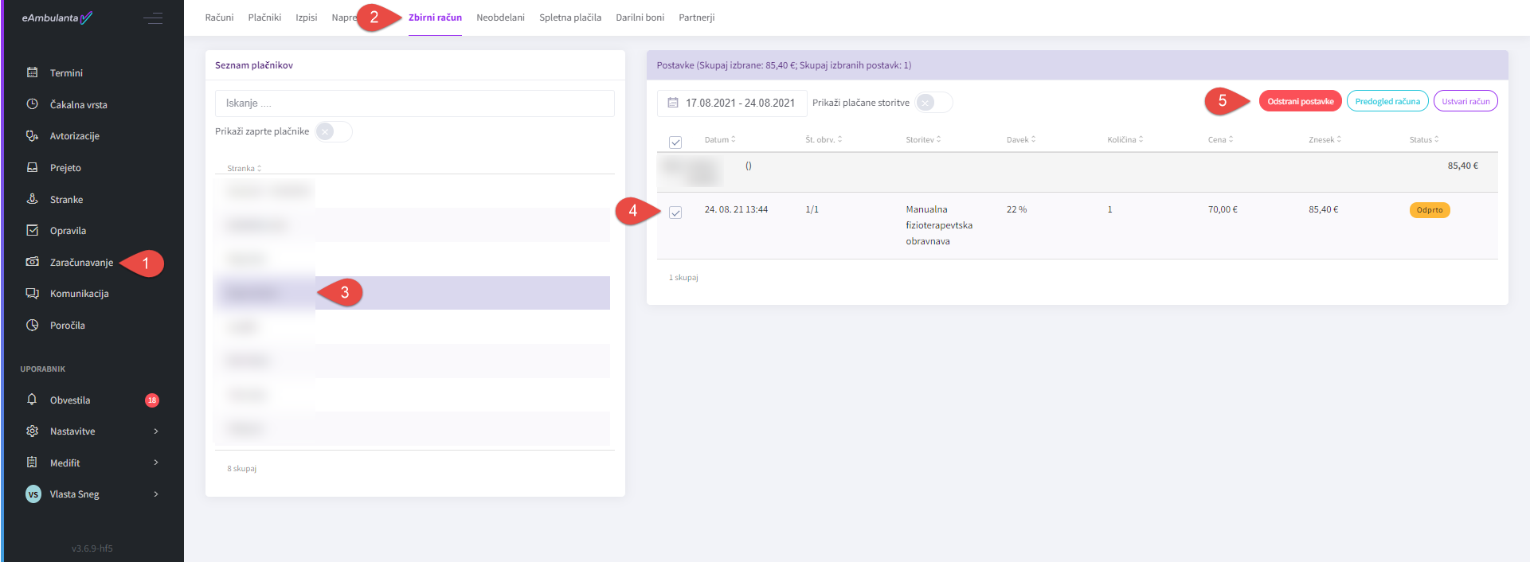Image resolution: width=1530 pixels, height=562 pixels.
Task: Switch to the Neobdelani tab
Action: (x=500, y=18)
